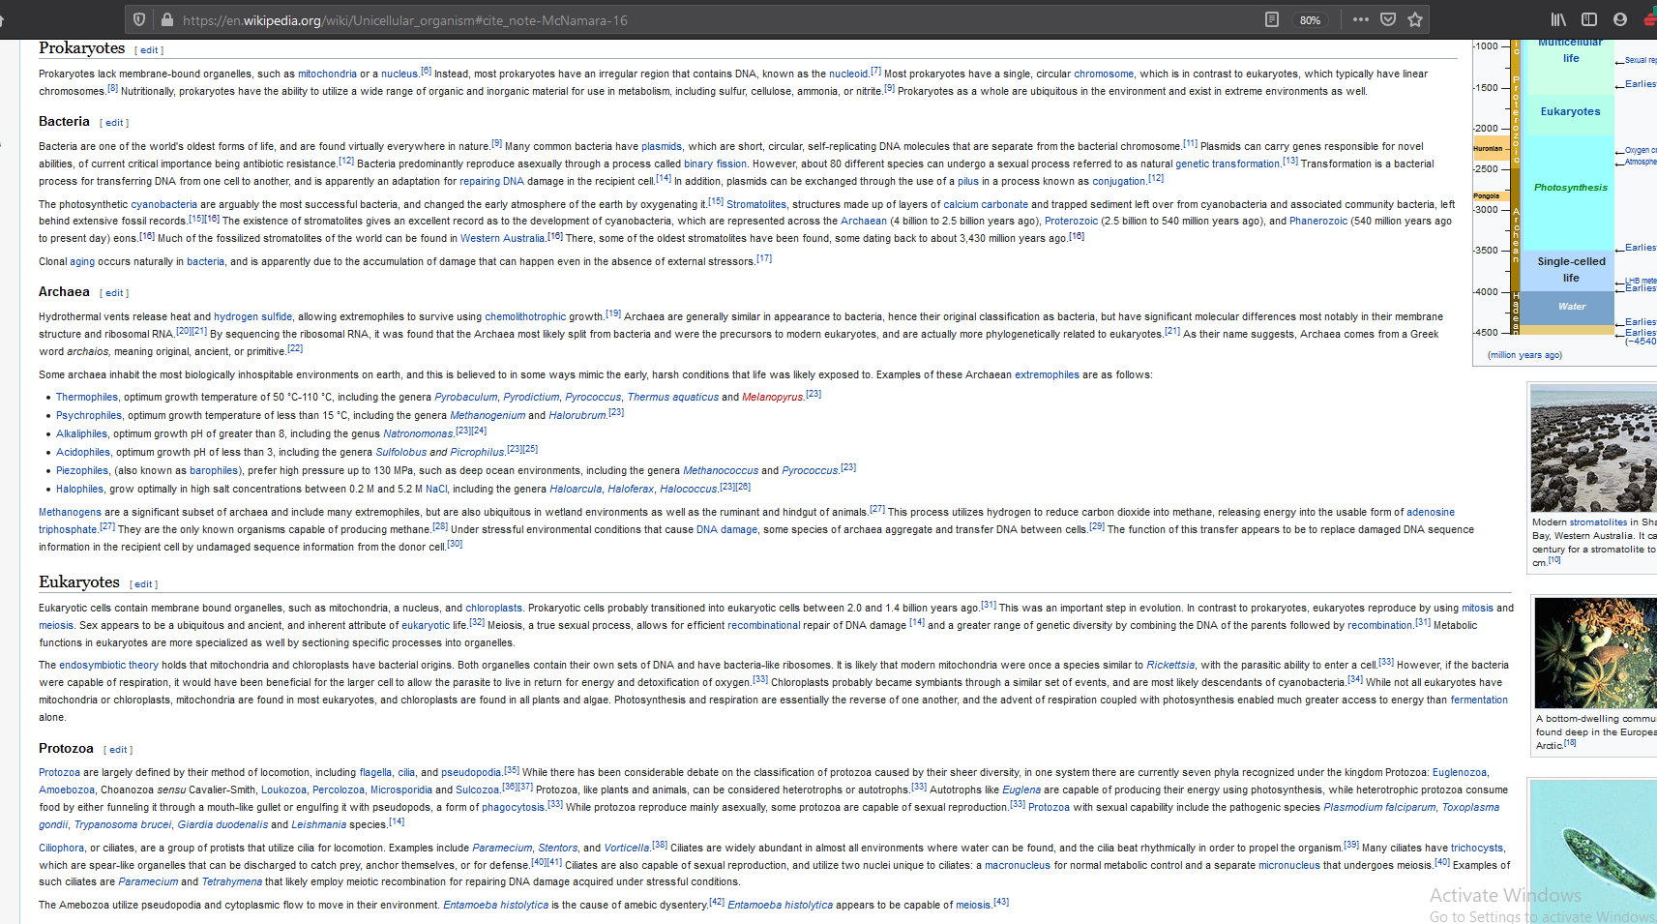Follow the extremophiles link

tap(1047, 375)
